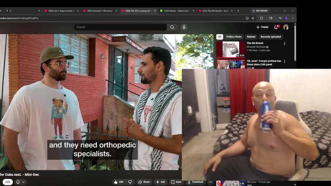Open the media controls icon in toolbar
The width and height of the screenshot is (331, 186).
pos(280,18)
